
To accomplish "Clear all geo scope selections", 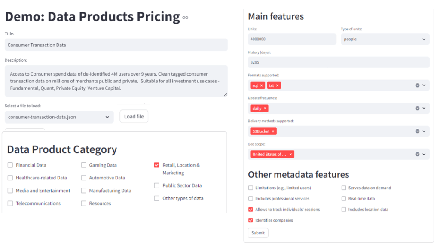I will (417, 155).
